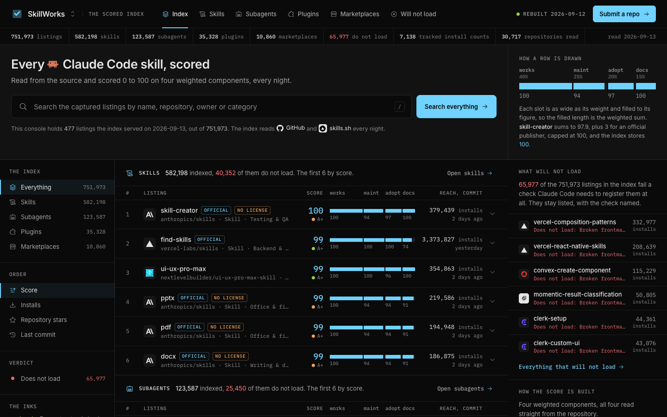
Task: Expand the find-skills row
Action: (x=492, y=243)
